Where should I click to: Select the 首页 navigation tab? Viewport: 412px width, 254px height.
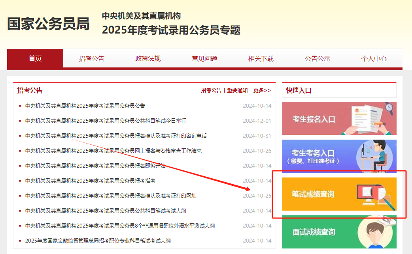tap(35, 59)
